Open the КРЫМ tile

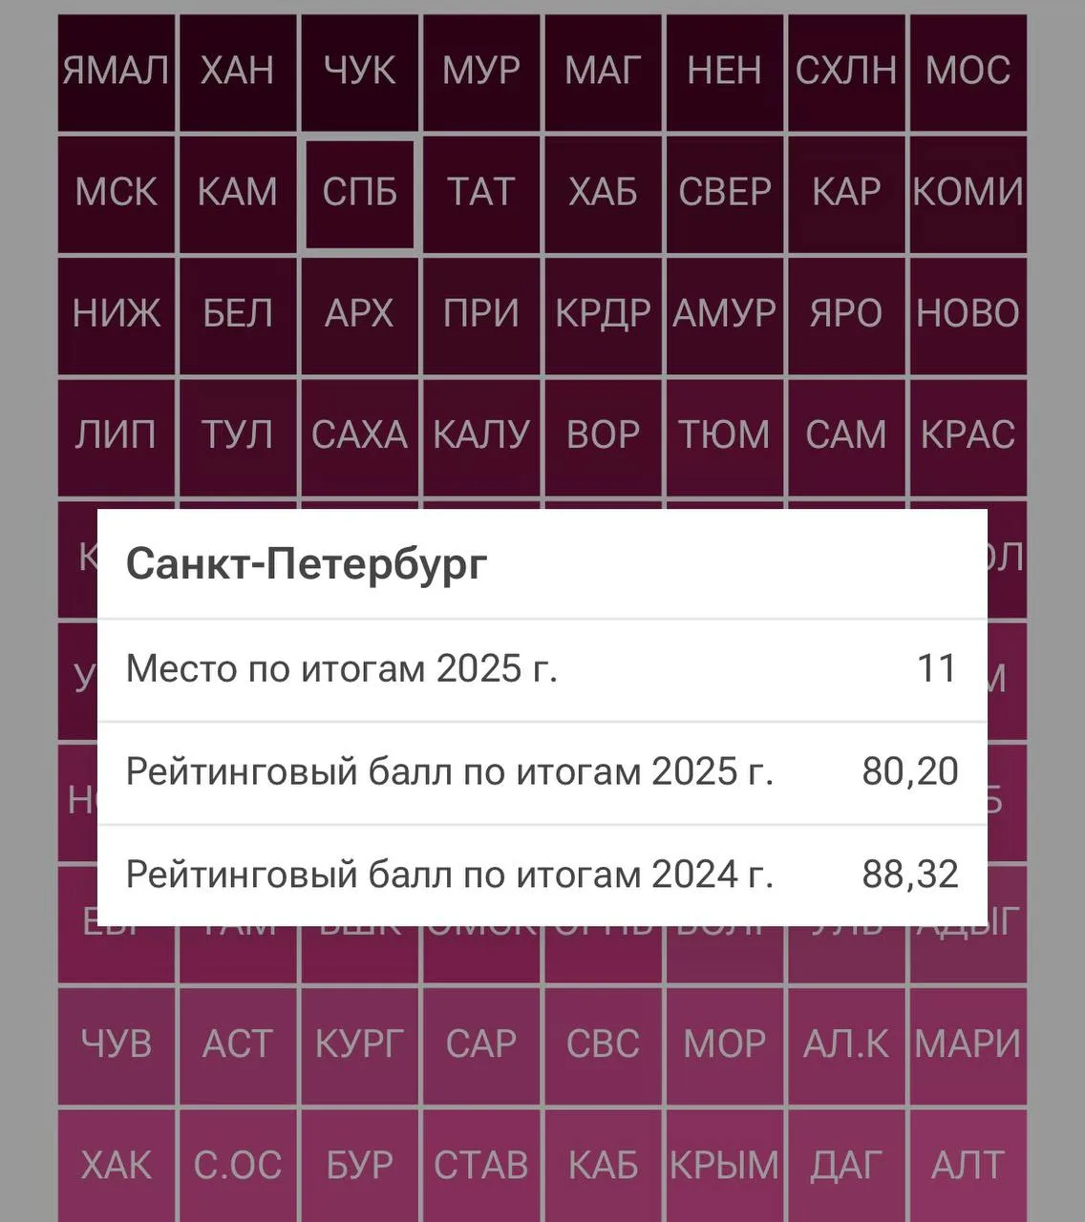[x=724, y=1165]
